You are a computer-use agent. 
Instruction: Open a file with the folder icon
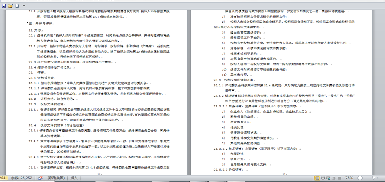click(10, 6)
